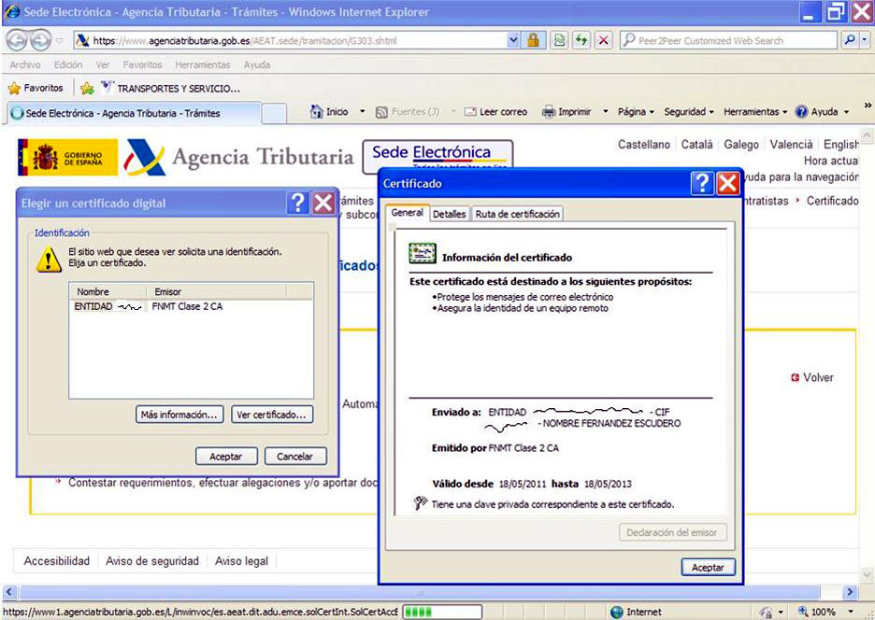Screen dimensions: 875x620
Task: Click Cancelar in the certificate chooser dialog
Action: pyautogui.click(x=295, y=456)
